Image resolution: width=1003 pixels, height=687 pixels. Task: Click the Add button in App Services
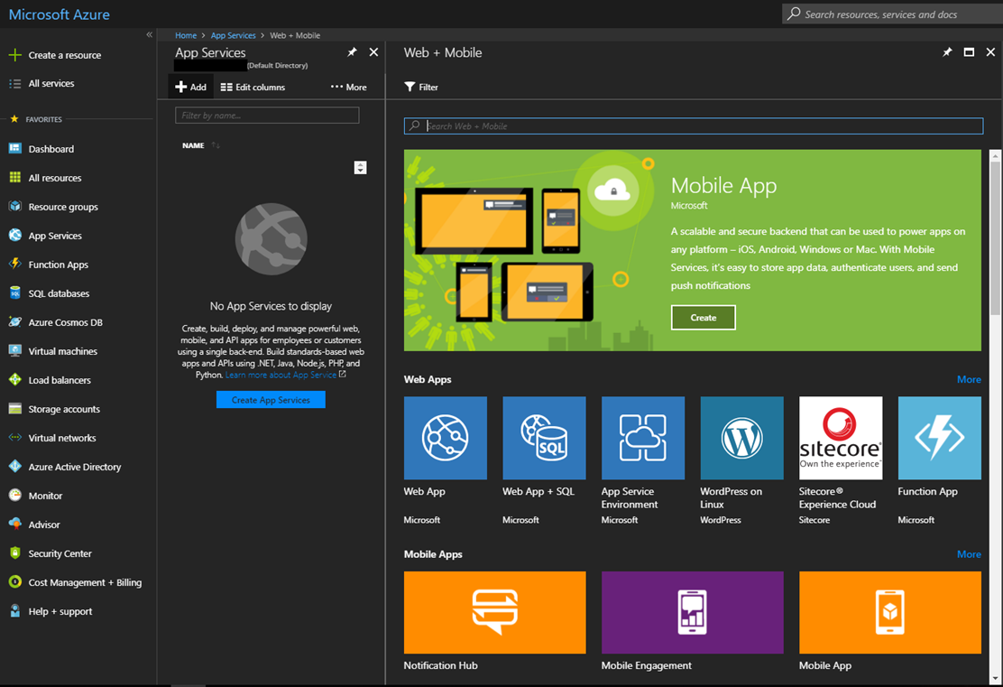tap(190, 87)
